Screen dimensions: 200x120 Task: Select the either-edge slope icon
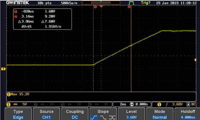(x=112, y=117)
